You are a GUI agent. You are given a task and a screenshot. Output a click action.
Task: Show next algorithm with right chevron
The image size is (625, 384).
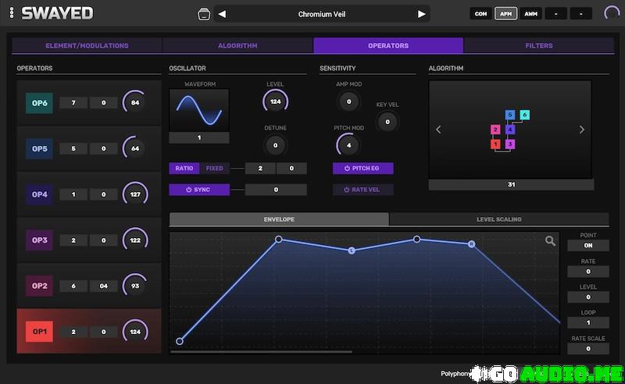[x=582, y=130]
